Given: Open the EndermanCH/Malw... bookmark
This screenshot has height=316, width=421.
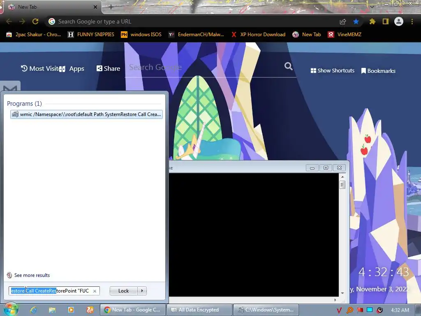Looking at the screenshot, I should [x=196, y=35].
